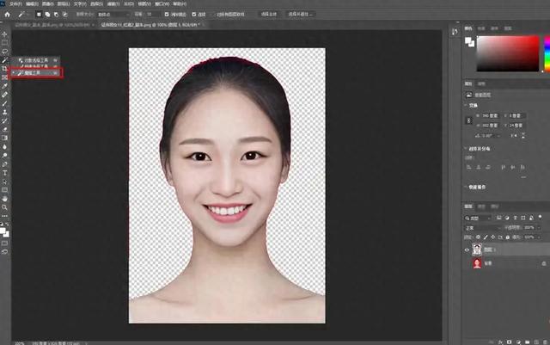Select the Pen tool
Viewport: 550px width, 345px height.
click(x=4, y=164)
